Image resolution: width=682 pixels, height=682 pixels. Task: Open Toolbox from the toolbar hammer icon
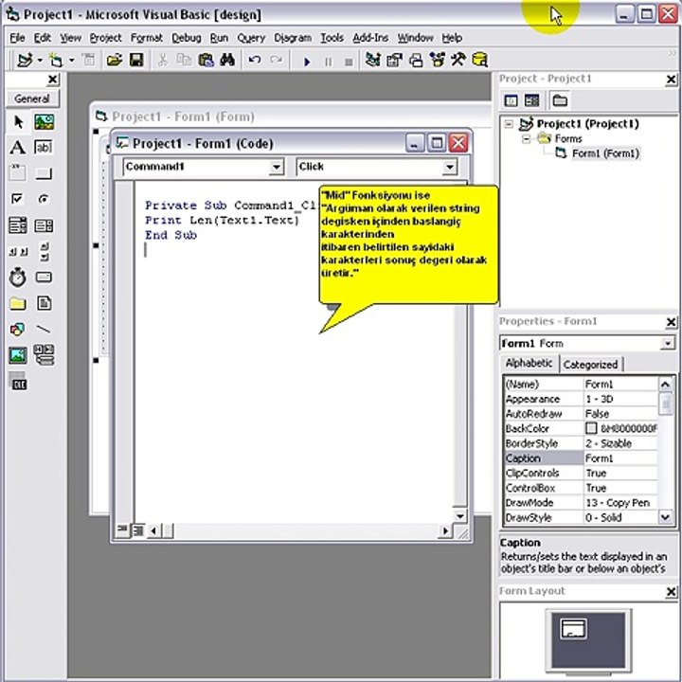pyautogui.click(x=458, y=60)
